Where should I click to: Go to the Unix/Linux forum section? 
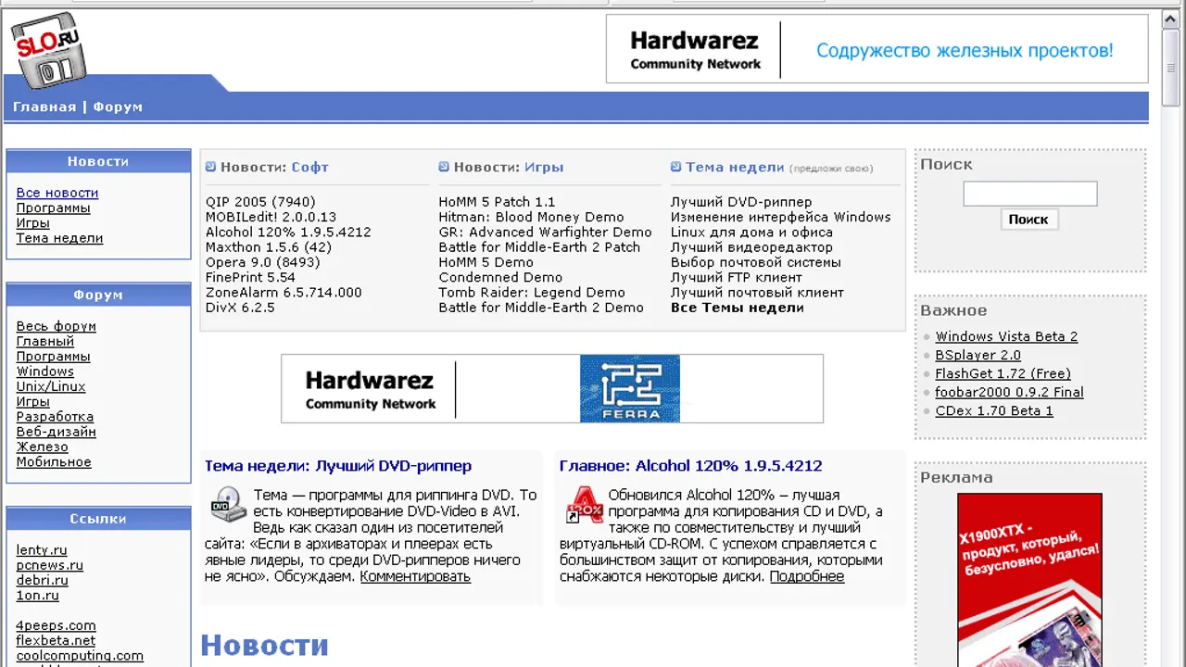tap(50, 386)
